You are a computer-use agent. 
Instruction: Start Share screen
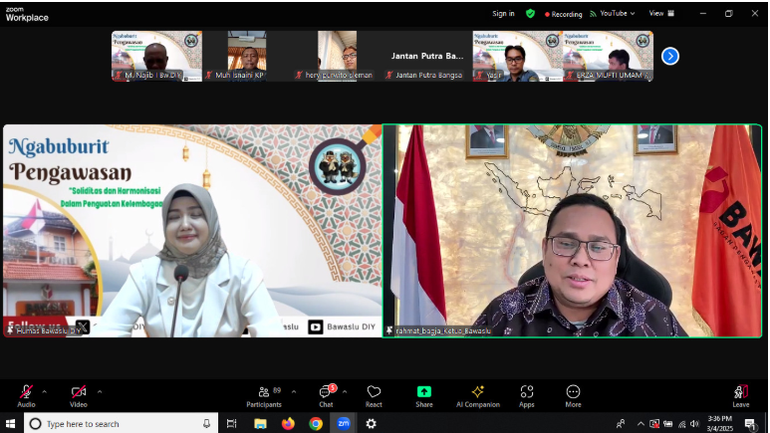(424, 396)
